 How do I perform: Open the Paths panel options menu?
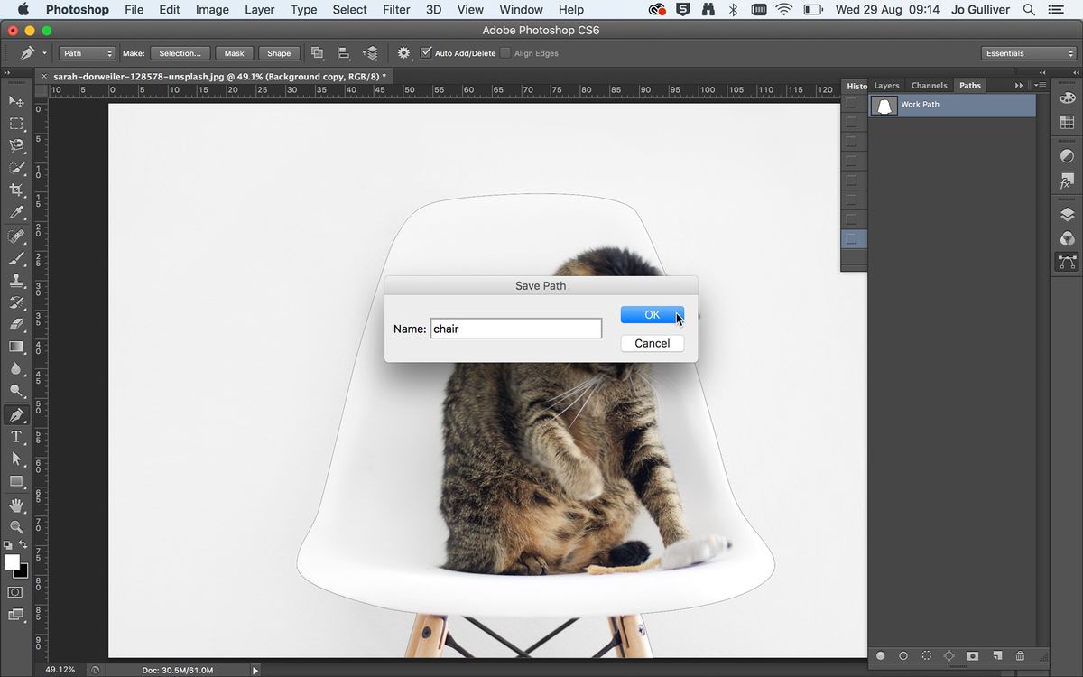point(1040,86)
